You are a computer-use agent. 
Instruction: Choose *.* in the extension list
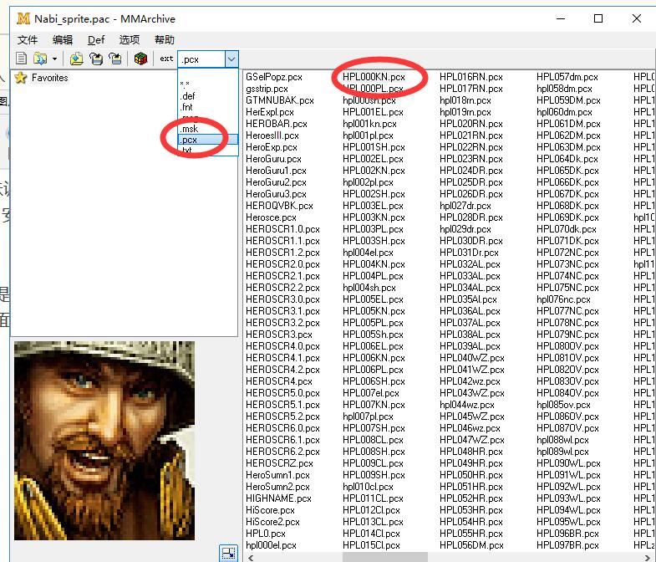[x=208, y=84]
